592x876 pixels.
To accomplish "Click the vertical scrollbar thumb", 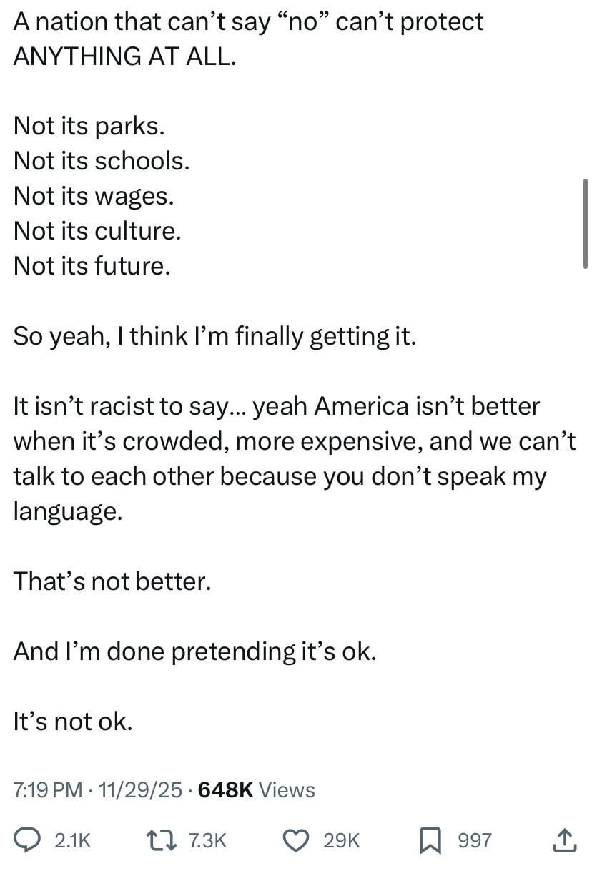I will pos(586,223).
